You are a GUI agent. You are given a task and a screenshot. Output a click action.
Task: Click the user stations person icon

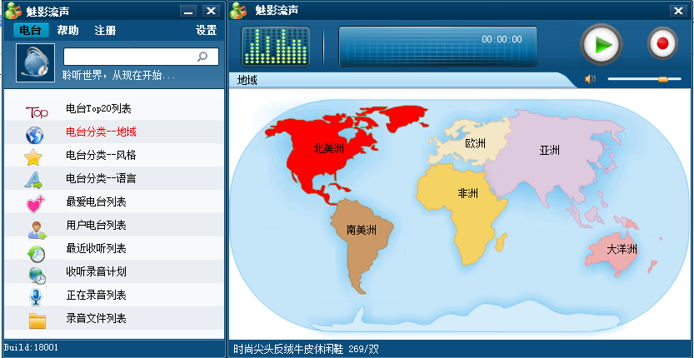[x=37, y=226]
